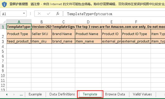165x99 pixels.
Task: Select column D header
Action: (x=88, y=22)
